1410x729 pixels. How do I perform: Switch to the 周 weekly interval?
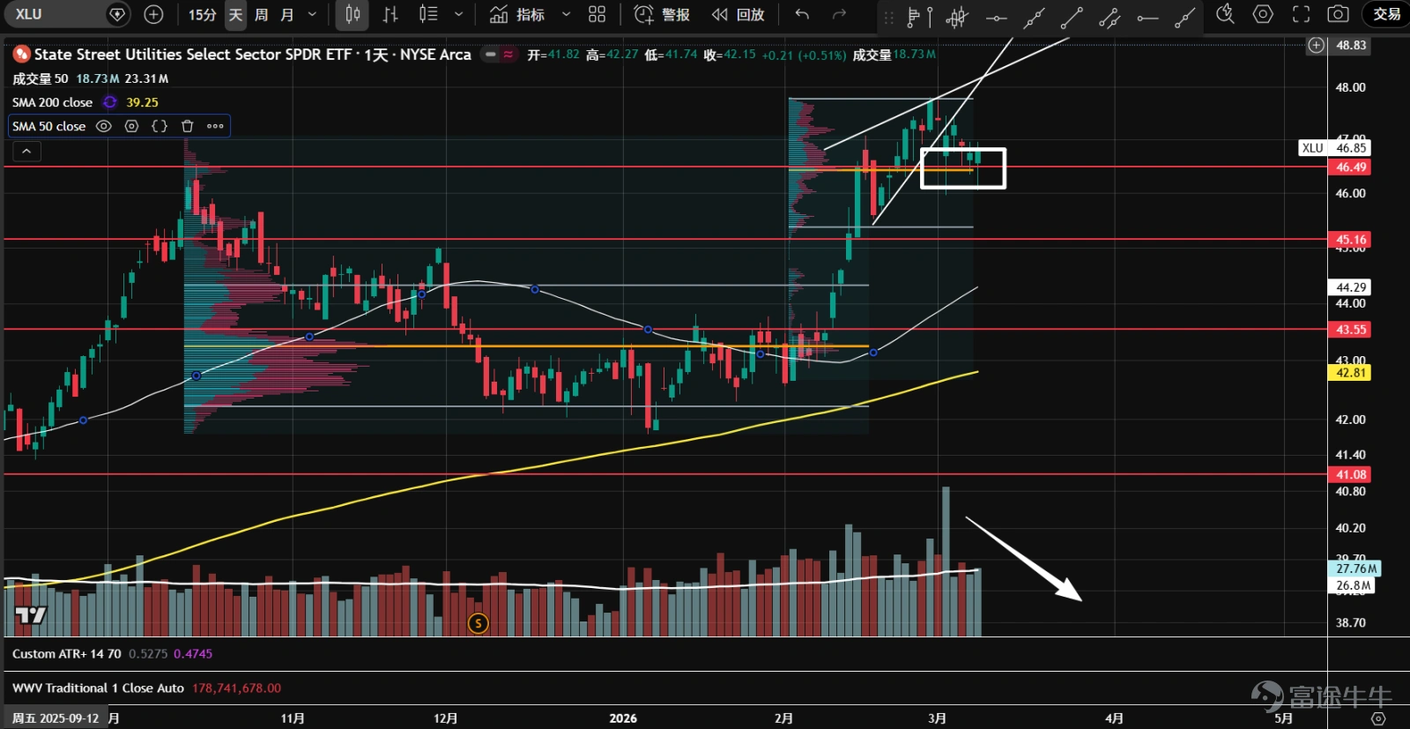click(x=261, y=14)
